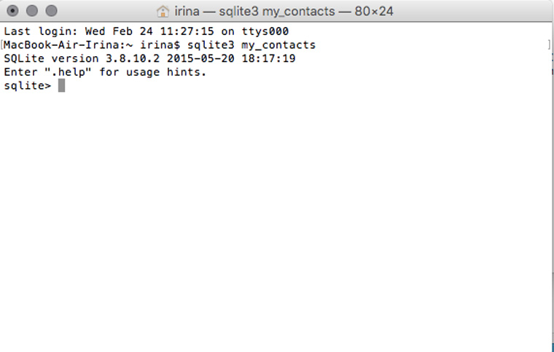Click the block cursor after the sqlite> prompt
This screenshot has width=554, height=352.
click(62, 86)
